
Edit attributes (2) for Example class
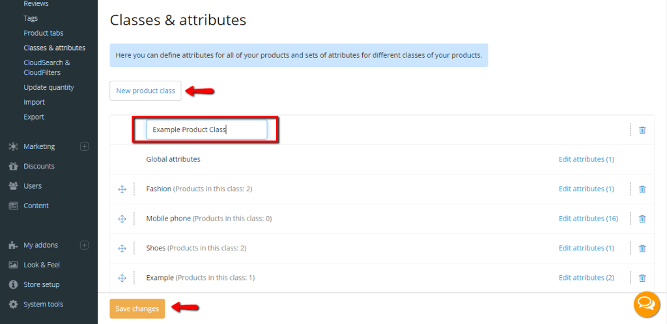pos(586,278)
